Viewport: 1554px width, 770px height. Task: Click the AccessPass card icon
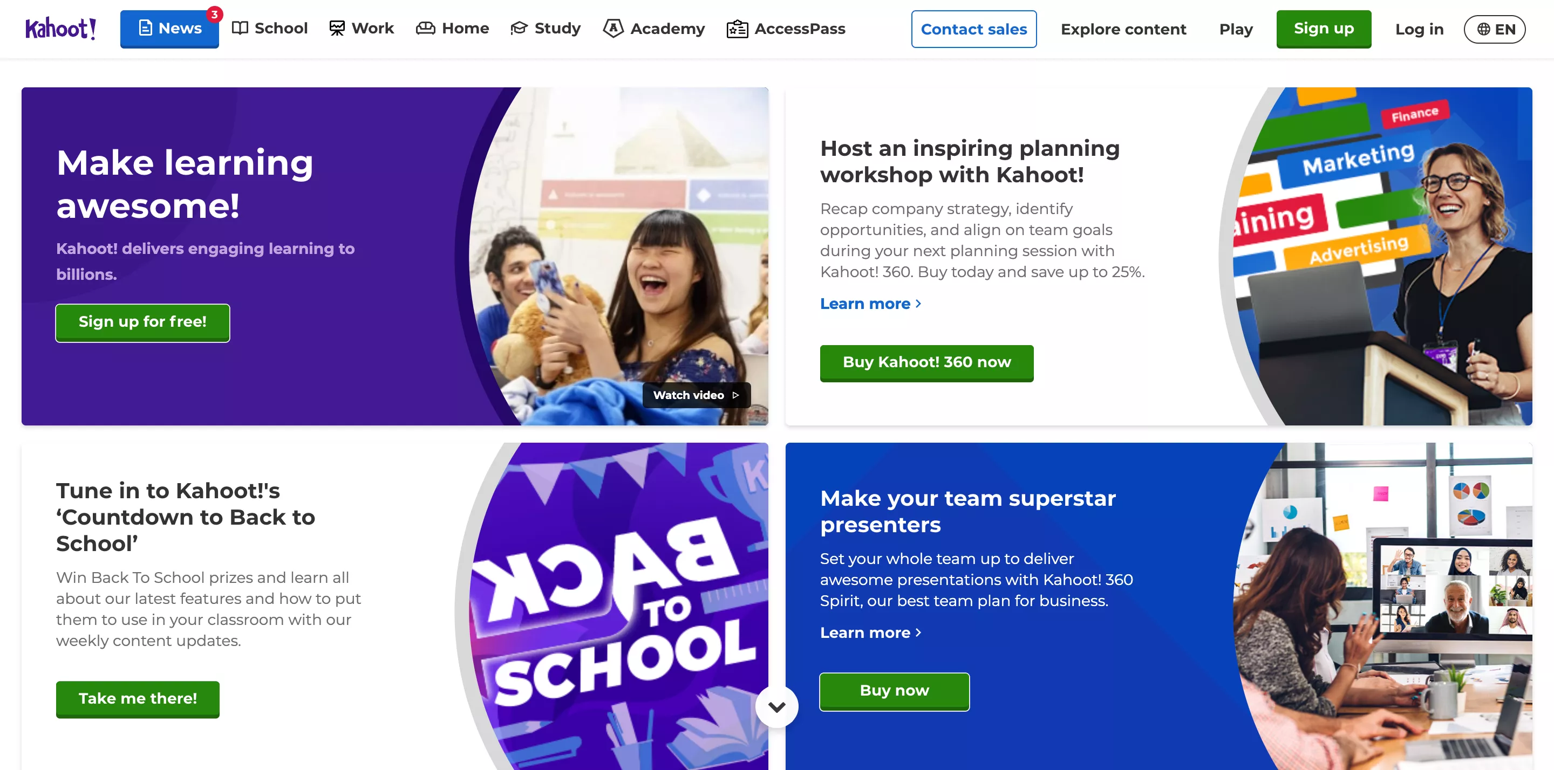[x=737, y=29]
